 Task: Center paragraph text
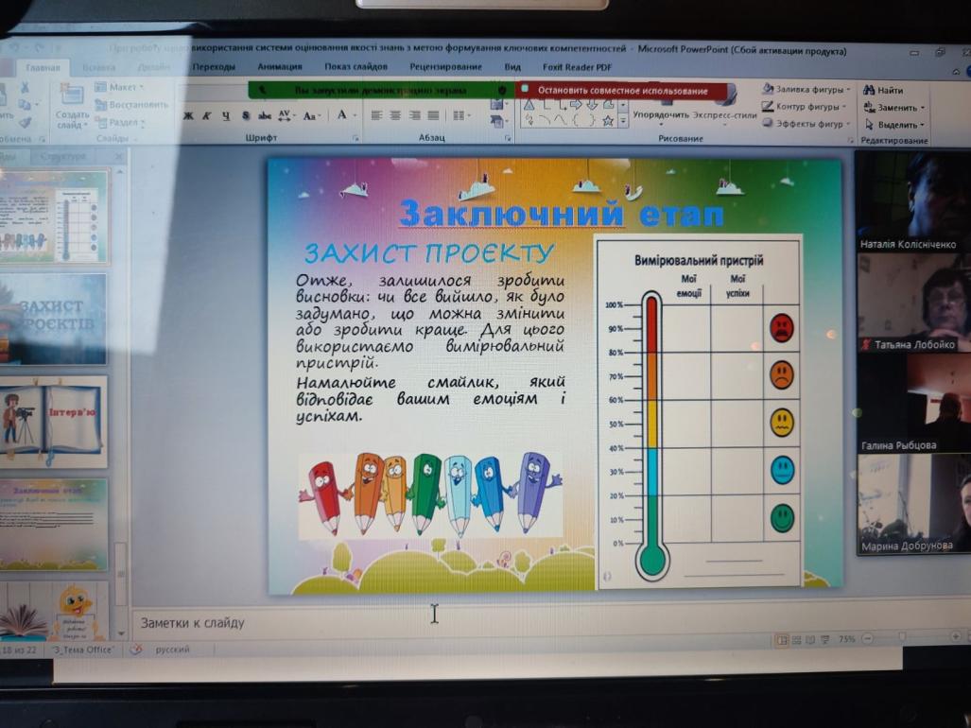coord(395,115)
